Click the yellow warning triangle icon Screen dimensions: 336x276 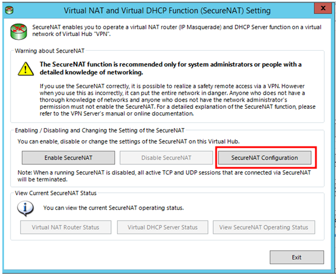[26, 69]
